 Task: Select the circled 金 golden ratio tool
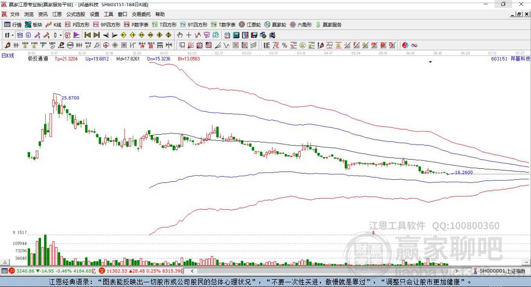coord(302,45)
